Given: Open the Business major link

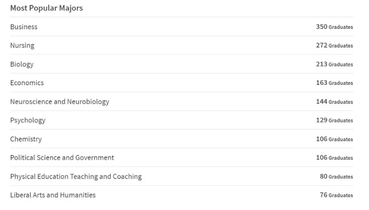Looking at the screenshot, I should pos(24,27).
